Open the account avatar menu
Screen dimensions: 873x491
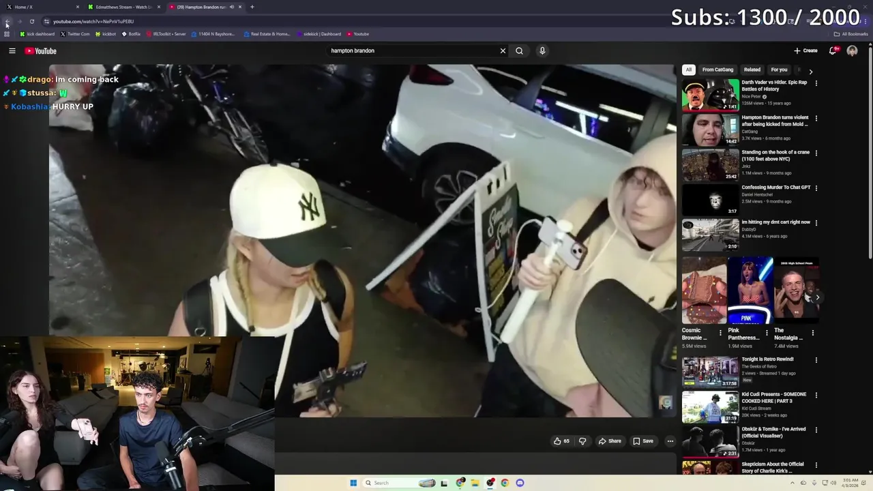(852, 50)
